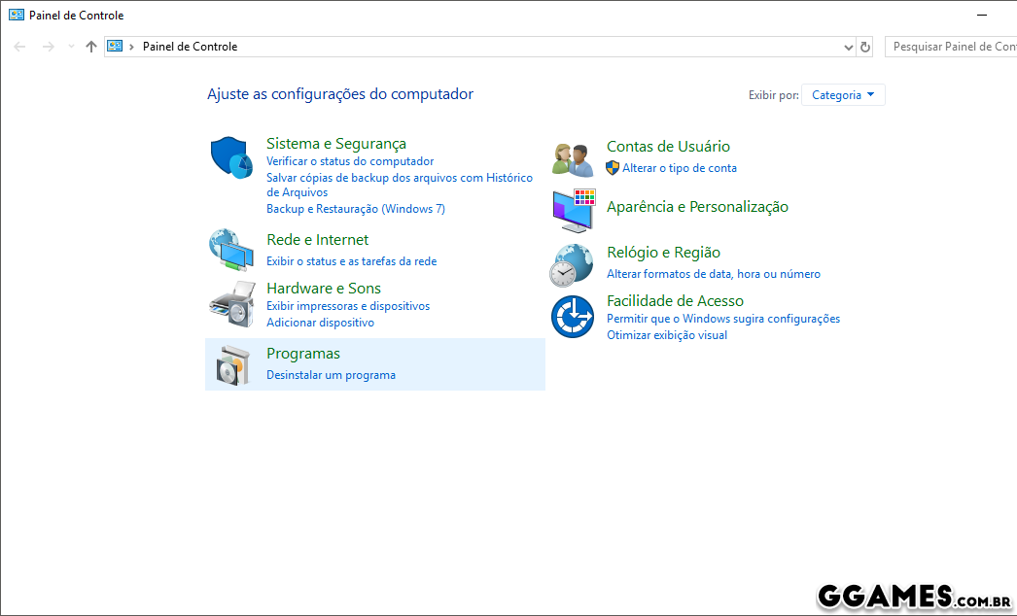
Task: Open the Rede e Internet globe icon
Action: point(231,250)
